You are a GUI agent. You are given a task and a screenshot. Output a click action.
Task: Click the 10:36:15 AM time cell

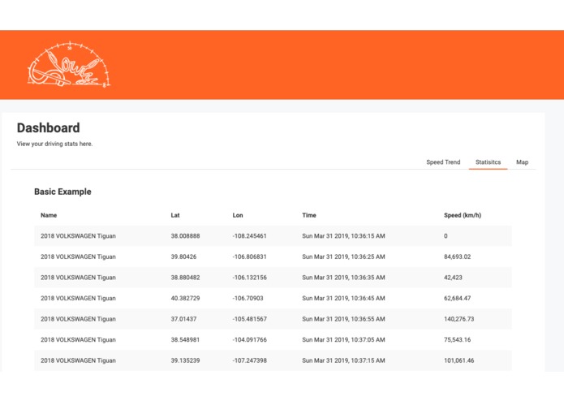343,236
